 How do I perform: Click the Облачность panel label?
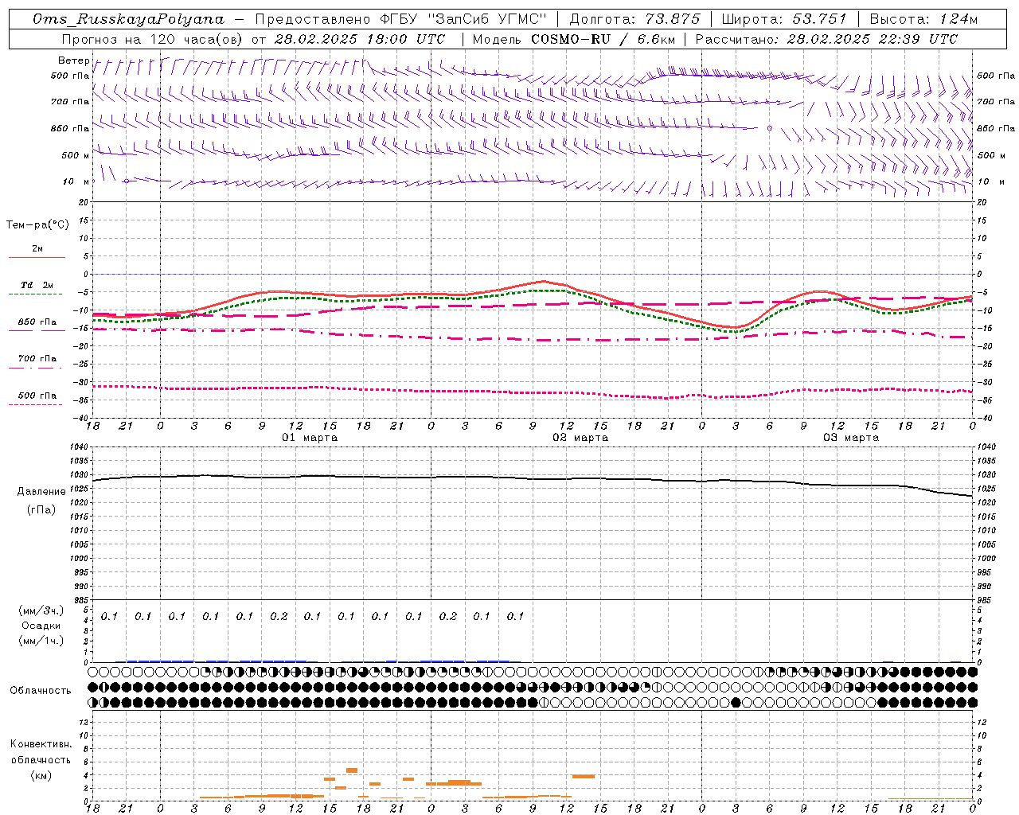click(x=41, y=691)
